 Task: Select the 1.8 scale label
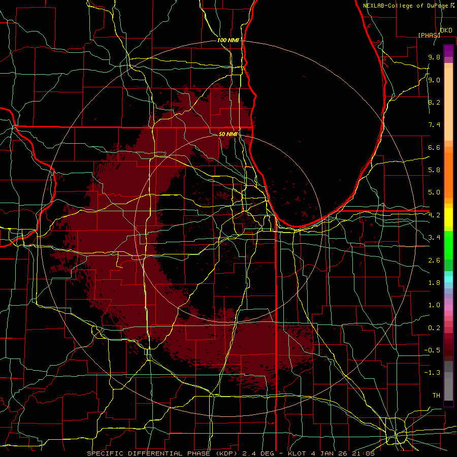coord(434,283)
